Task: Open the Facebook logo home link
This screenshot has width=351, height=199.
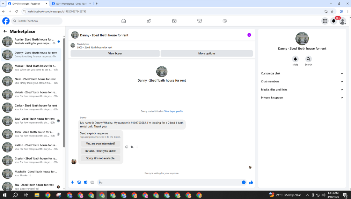Action: pos(6,21)
